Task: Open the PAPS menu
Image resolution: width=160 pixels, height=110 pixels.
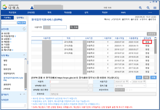Action: click(123, 12)
